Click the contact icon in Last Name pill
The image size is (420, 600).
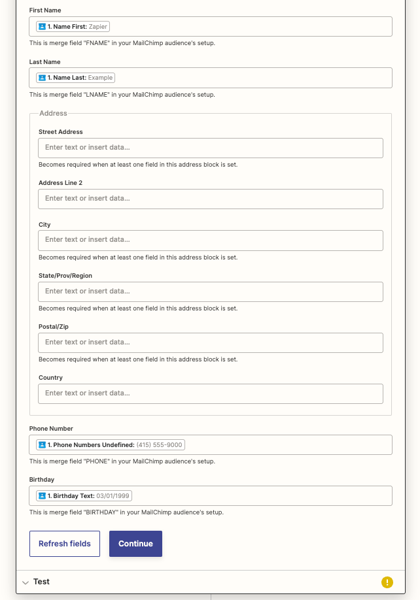(x=42, y=78)
